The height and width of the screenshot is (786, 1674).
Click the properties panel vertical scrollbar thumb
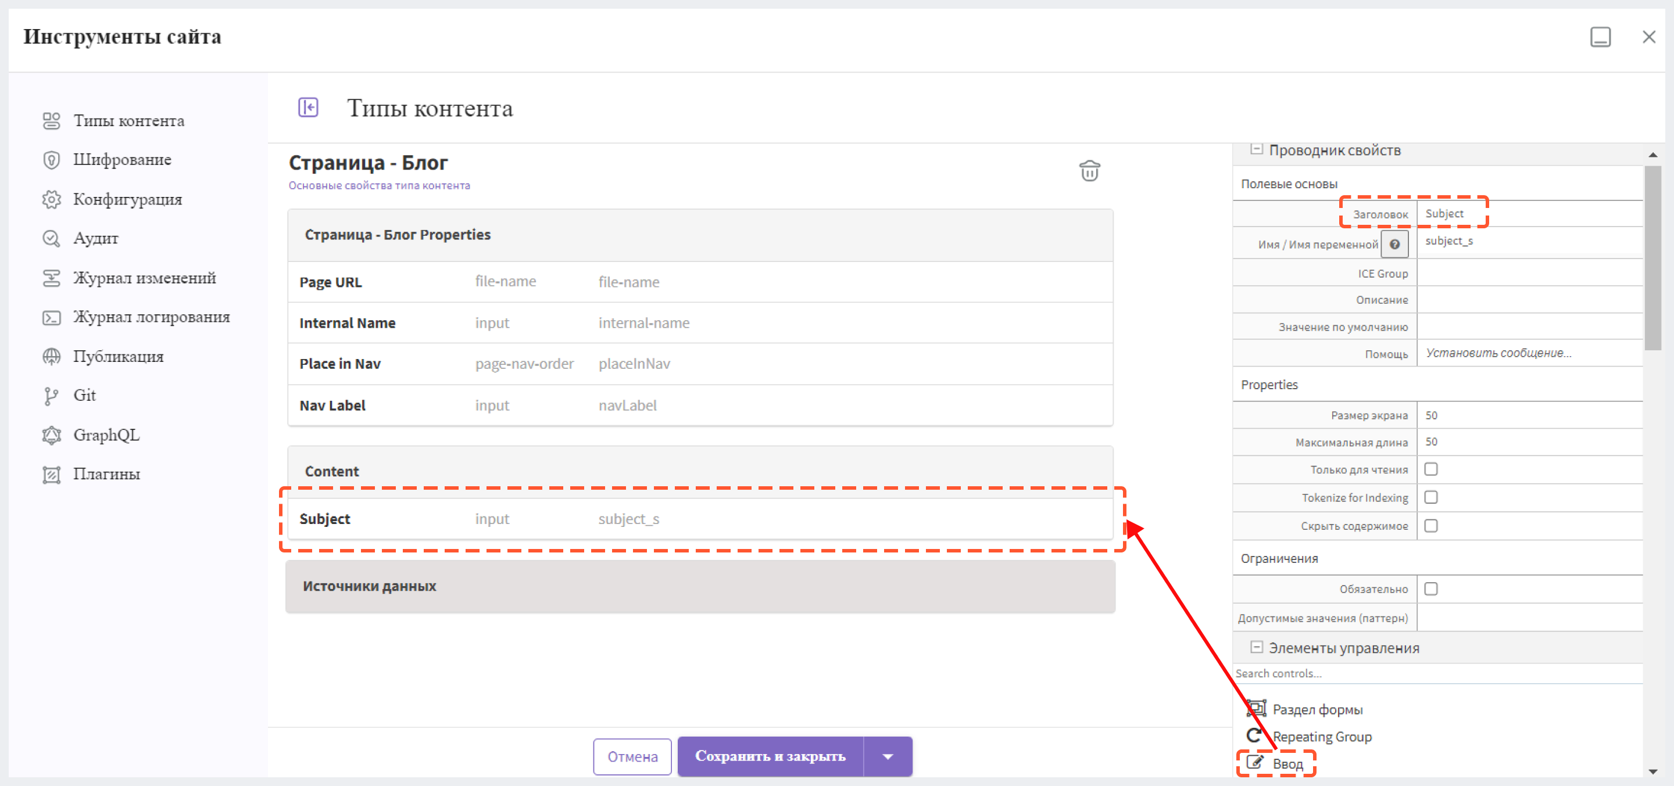click(1652, 258)
